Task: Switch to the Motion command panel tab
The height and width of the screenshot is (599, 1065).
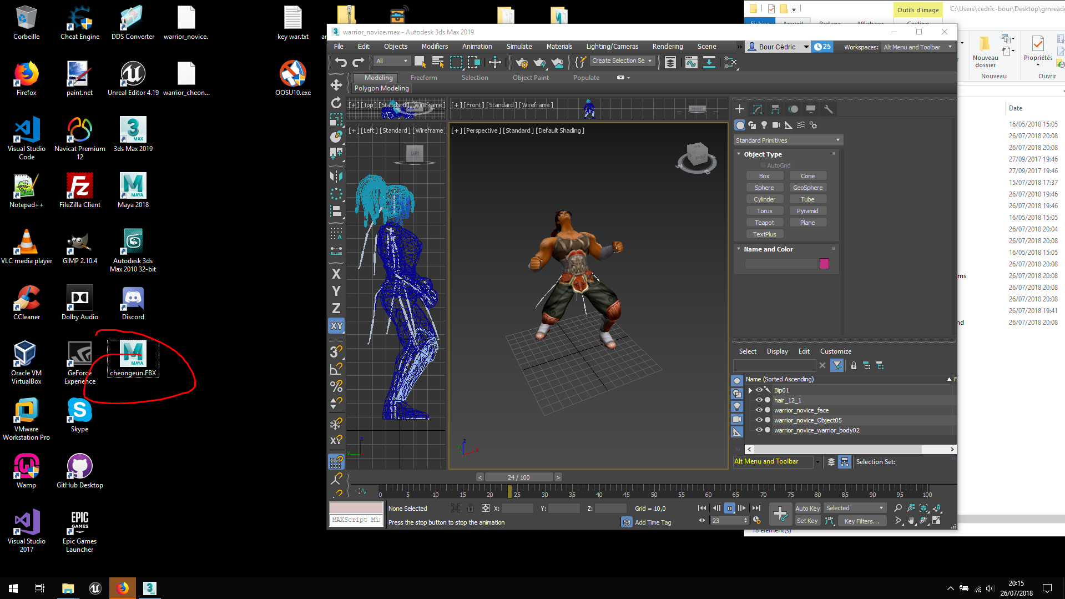Action: pyautogui.click(x=793, y=109)
